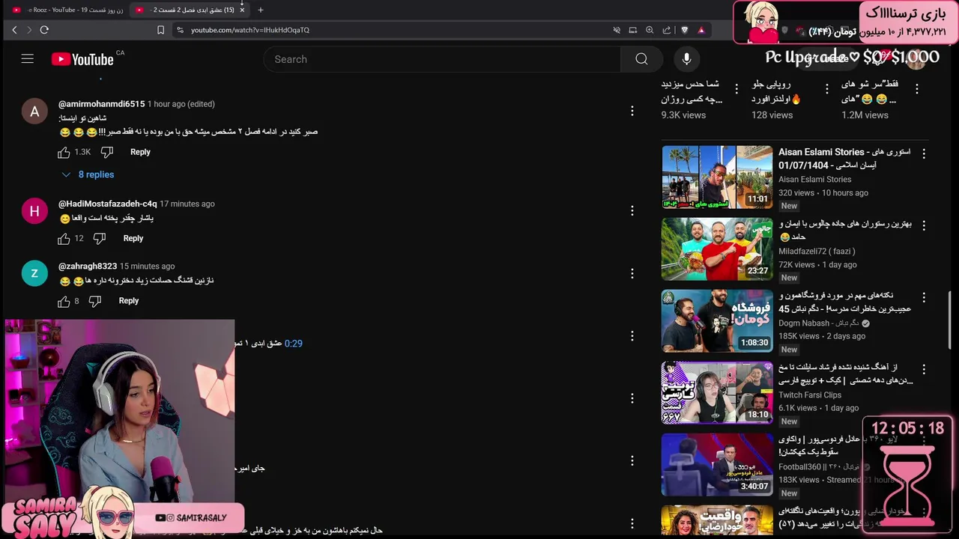This screenshot has height=539, width=959.
Task: Open options for the 9.3K views short
Action: pos(736,88)
